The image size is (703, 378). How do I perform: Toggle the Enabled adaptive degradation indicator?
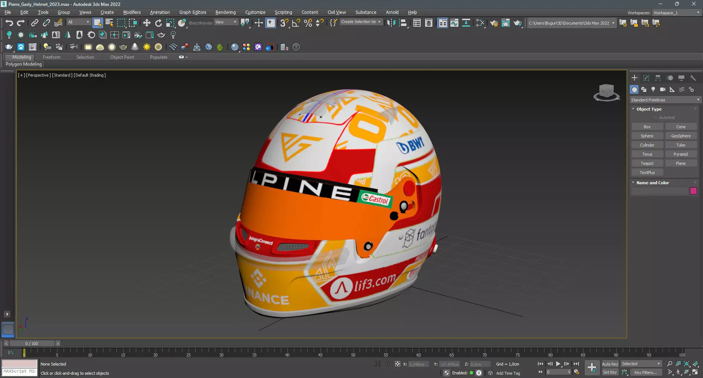(x=472, y=373)
